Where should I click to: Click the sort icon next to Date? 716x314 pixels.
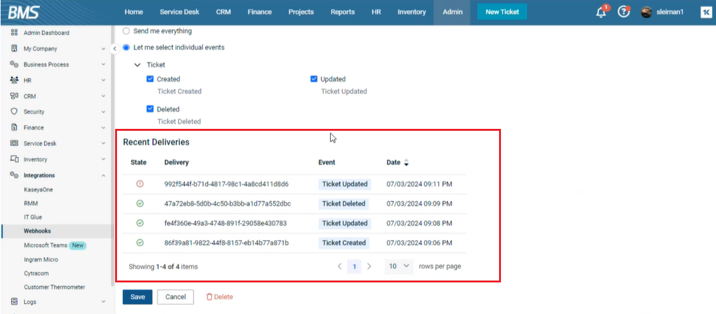[x=406, y=162]
